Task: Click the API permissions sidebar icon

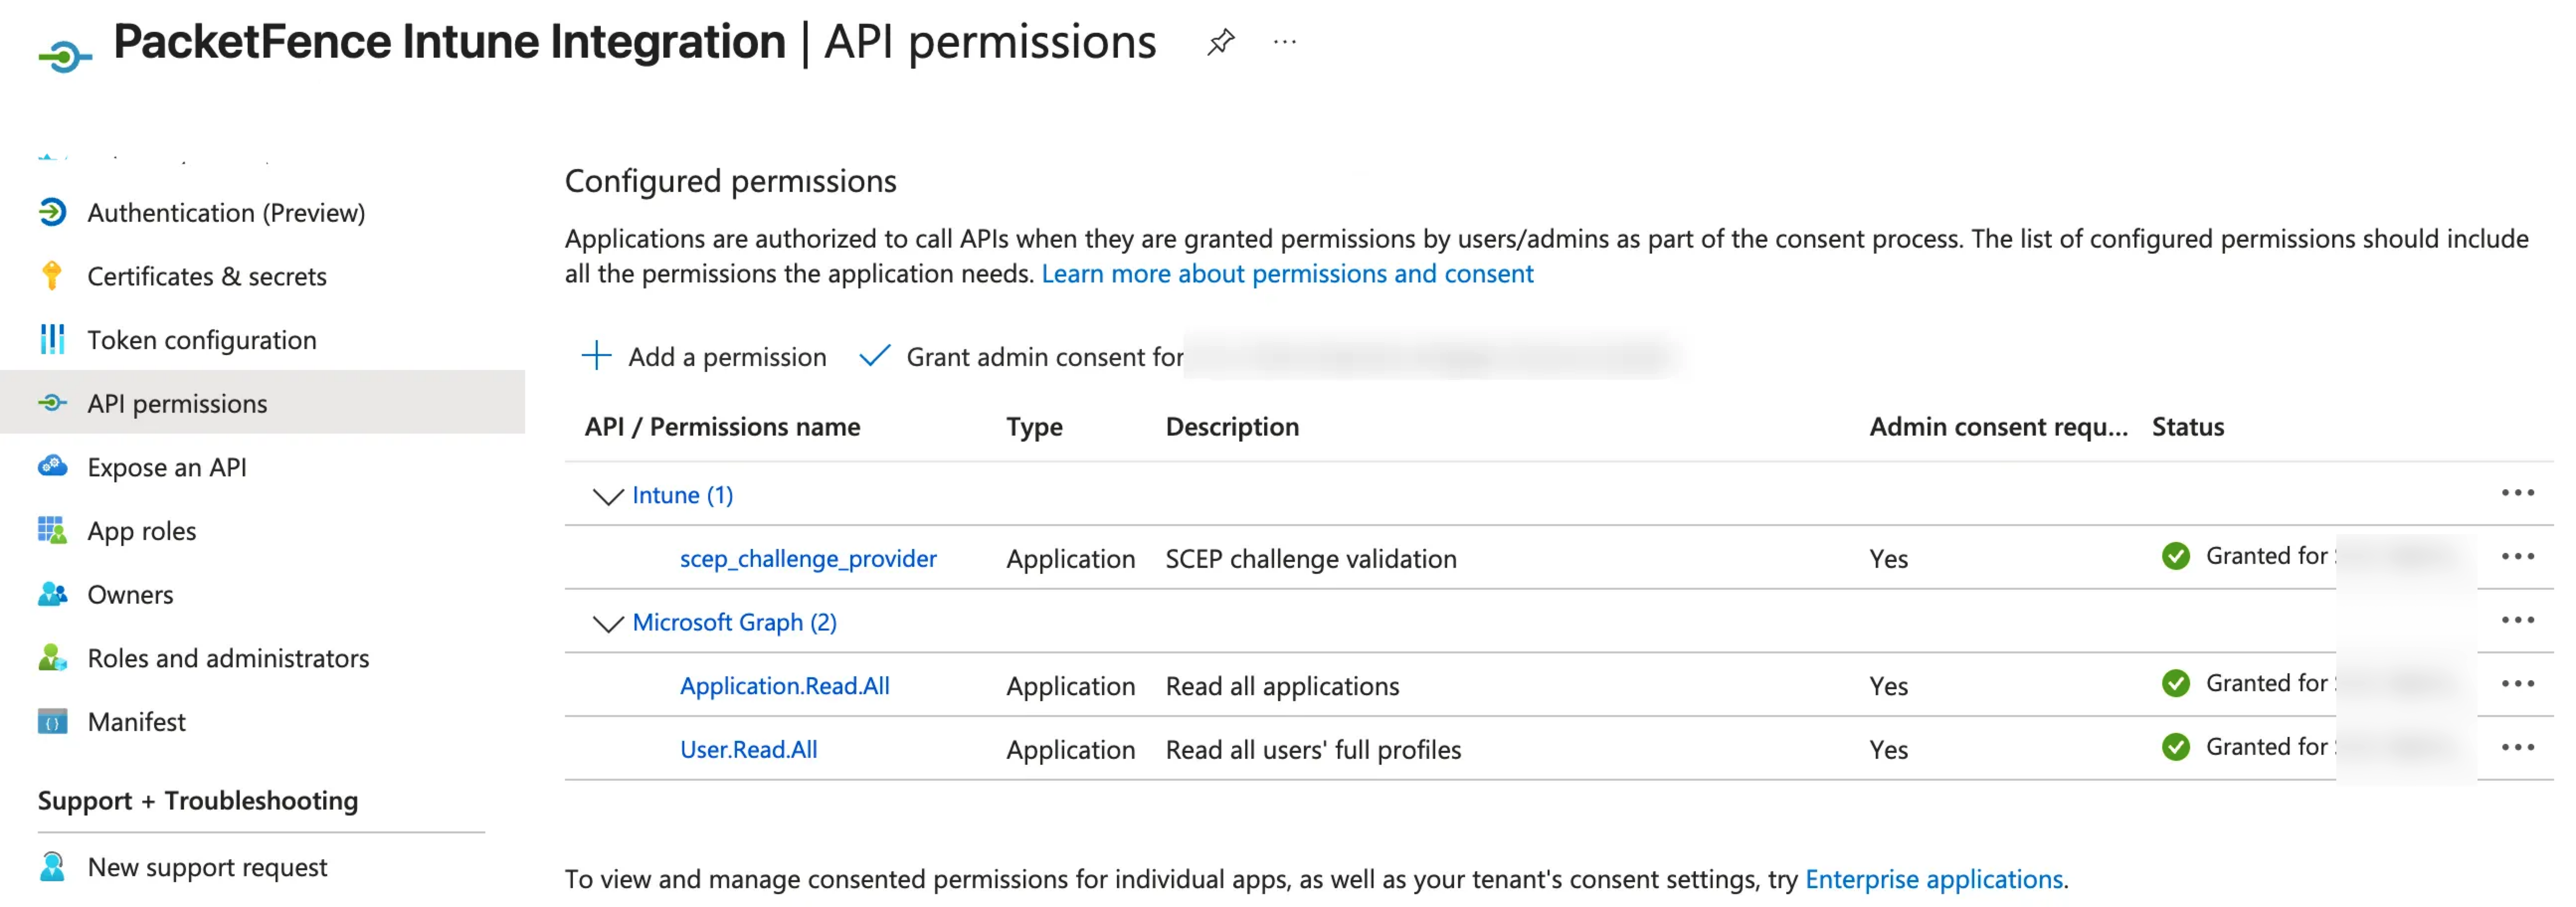Action: (x=52, y=403)
